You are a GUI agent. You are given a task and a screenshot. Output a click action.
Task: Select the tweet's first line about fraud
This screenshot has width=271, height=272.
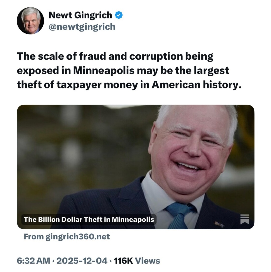pyautogui.click(x=115, y=56)
